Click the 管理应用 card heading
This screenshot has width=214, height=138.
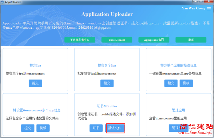(178, 110)
